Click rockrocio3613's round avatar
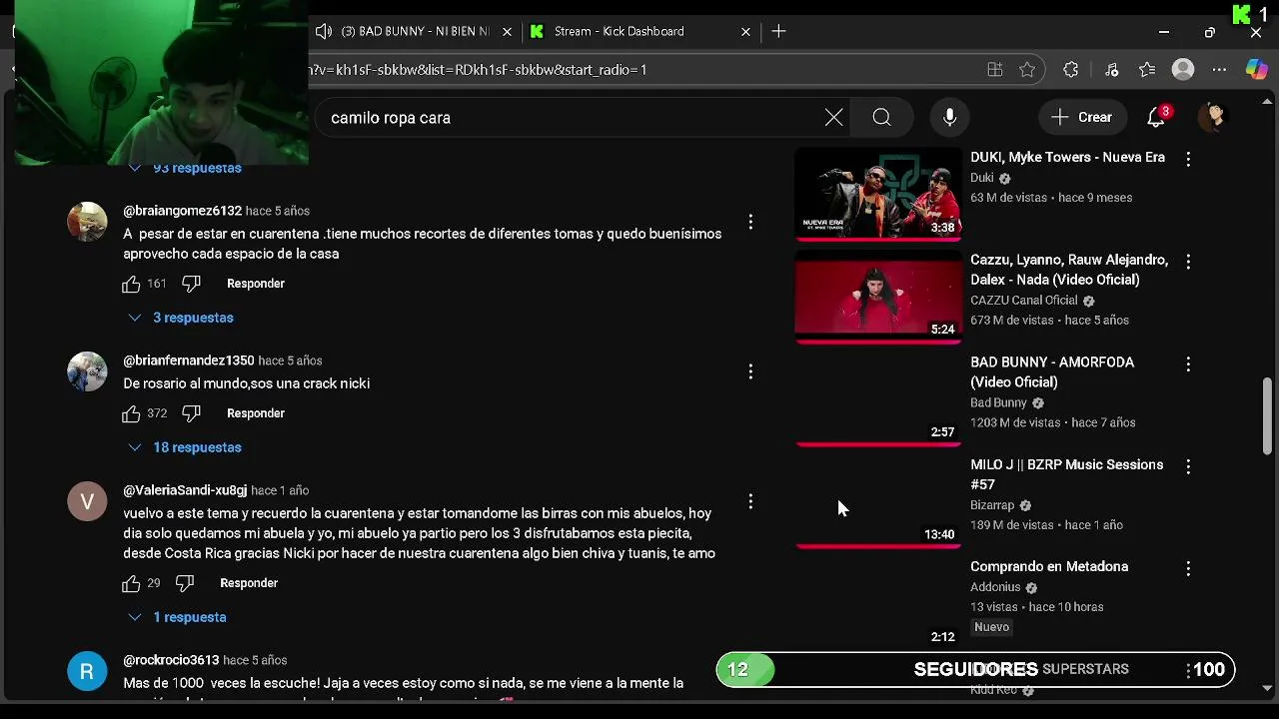The image size is (1279, 719). pyautogui.click(x=87, y=671)
